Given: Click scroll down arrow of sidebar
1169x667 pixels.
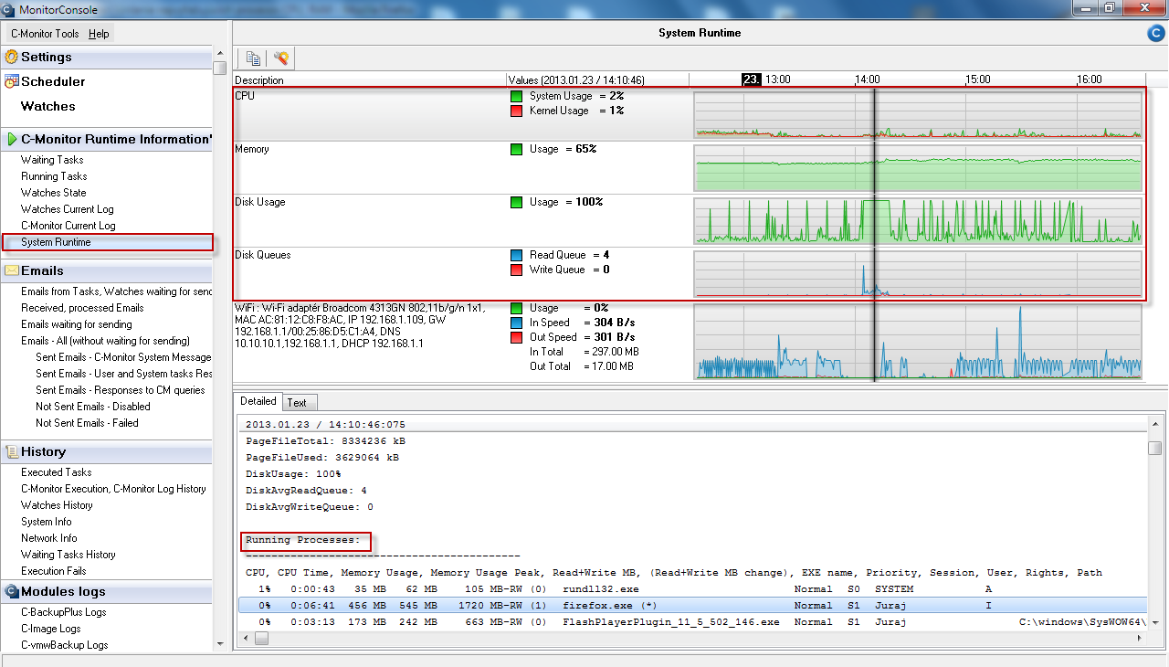Looking at the screenshot, I should point(219,642).
